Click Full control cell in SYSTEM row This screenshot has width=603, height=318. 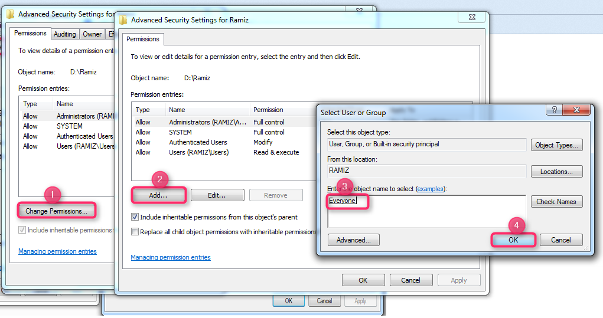(x=269, y=132)
